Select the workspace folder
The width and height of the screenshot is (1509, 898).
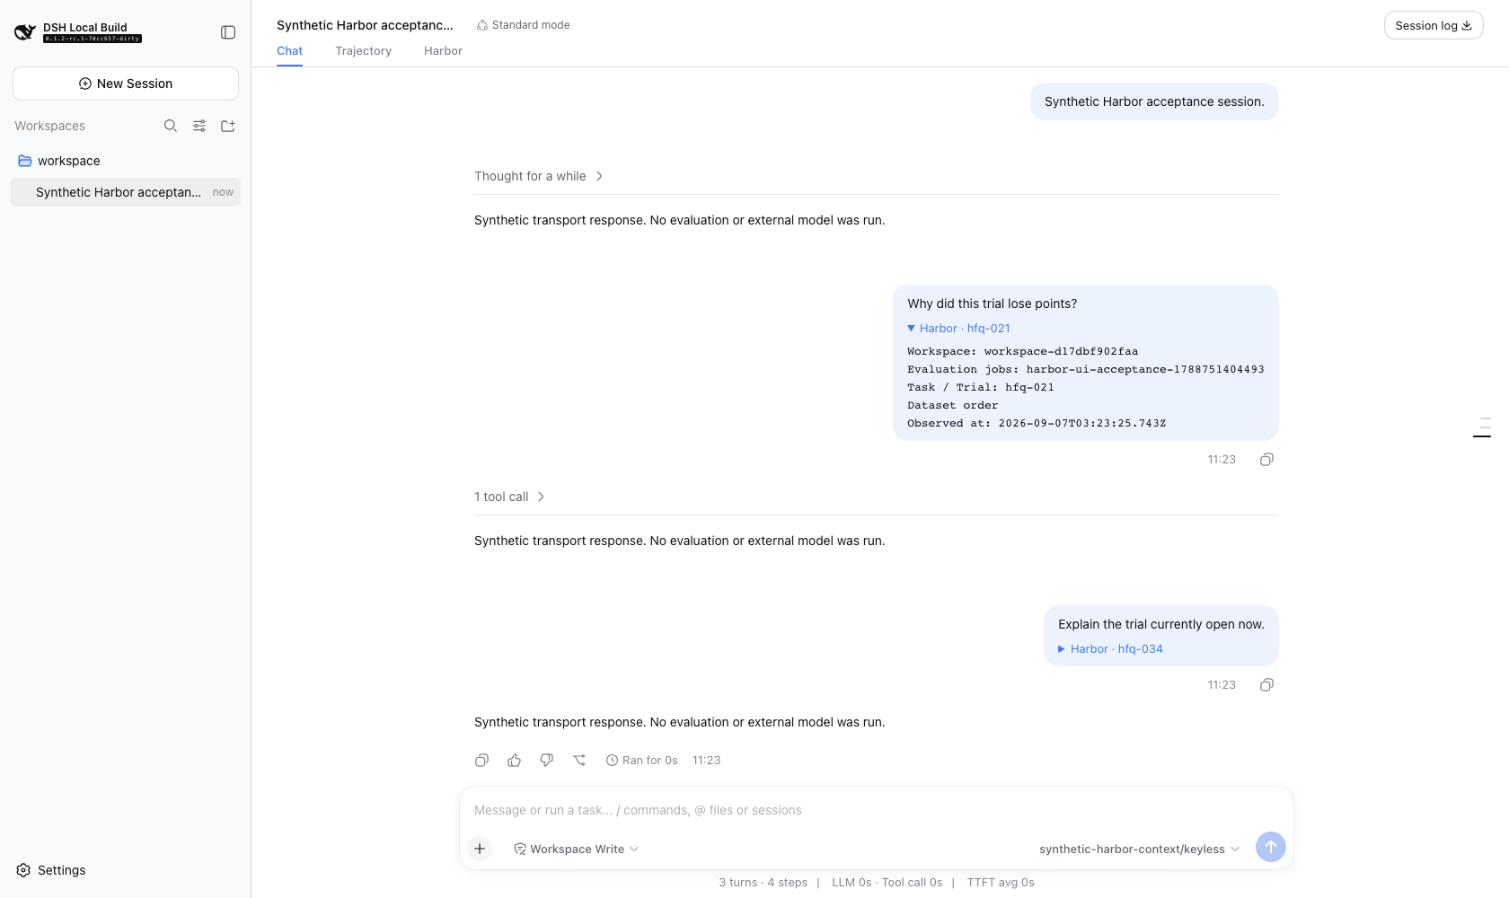(x=126, y=161)
